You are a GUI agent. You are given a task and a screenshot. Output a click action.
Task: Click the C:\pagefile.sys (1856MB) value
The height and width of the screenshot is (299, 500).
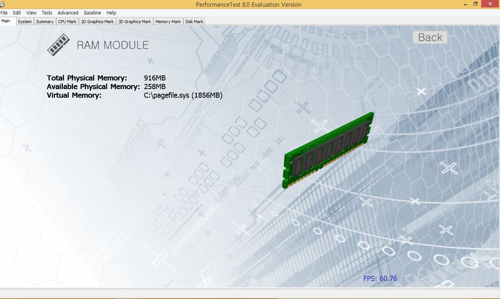pos(183,95)
